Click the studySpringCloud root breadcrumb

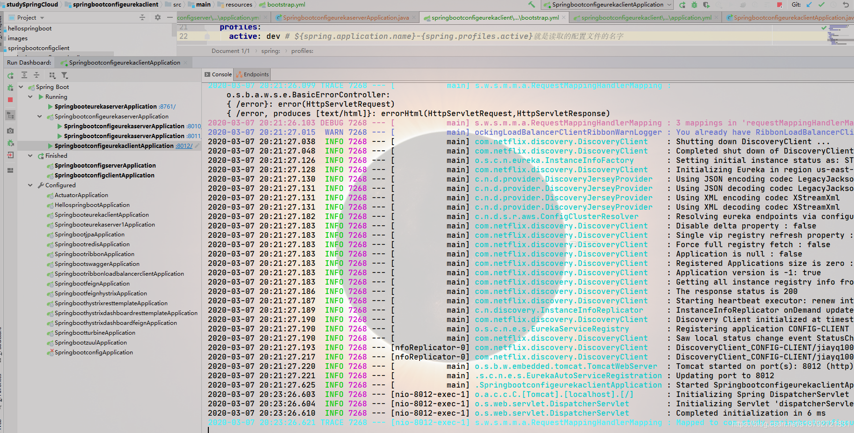[x=31, y=5]
